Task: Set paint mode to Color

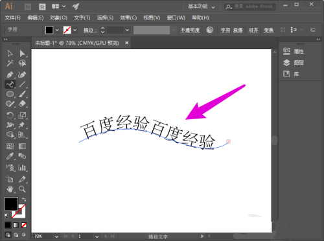Action: click(x=8, y=225)
